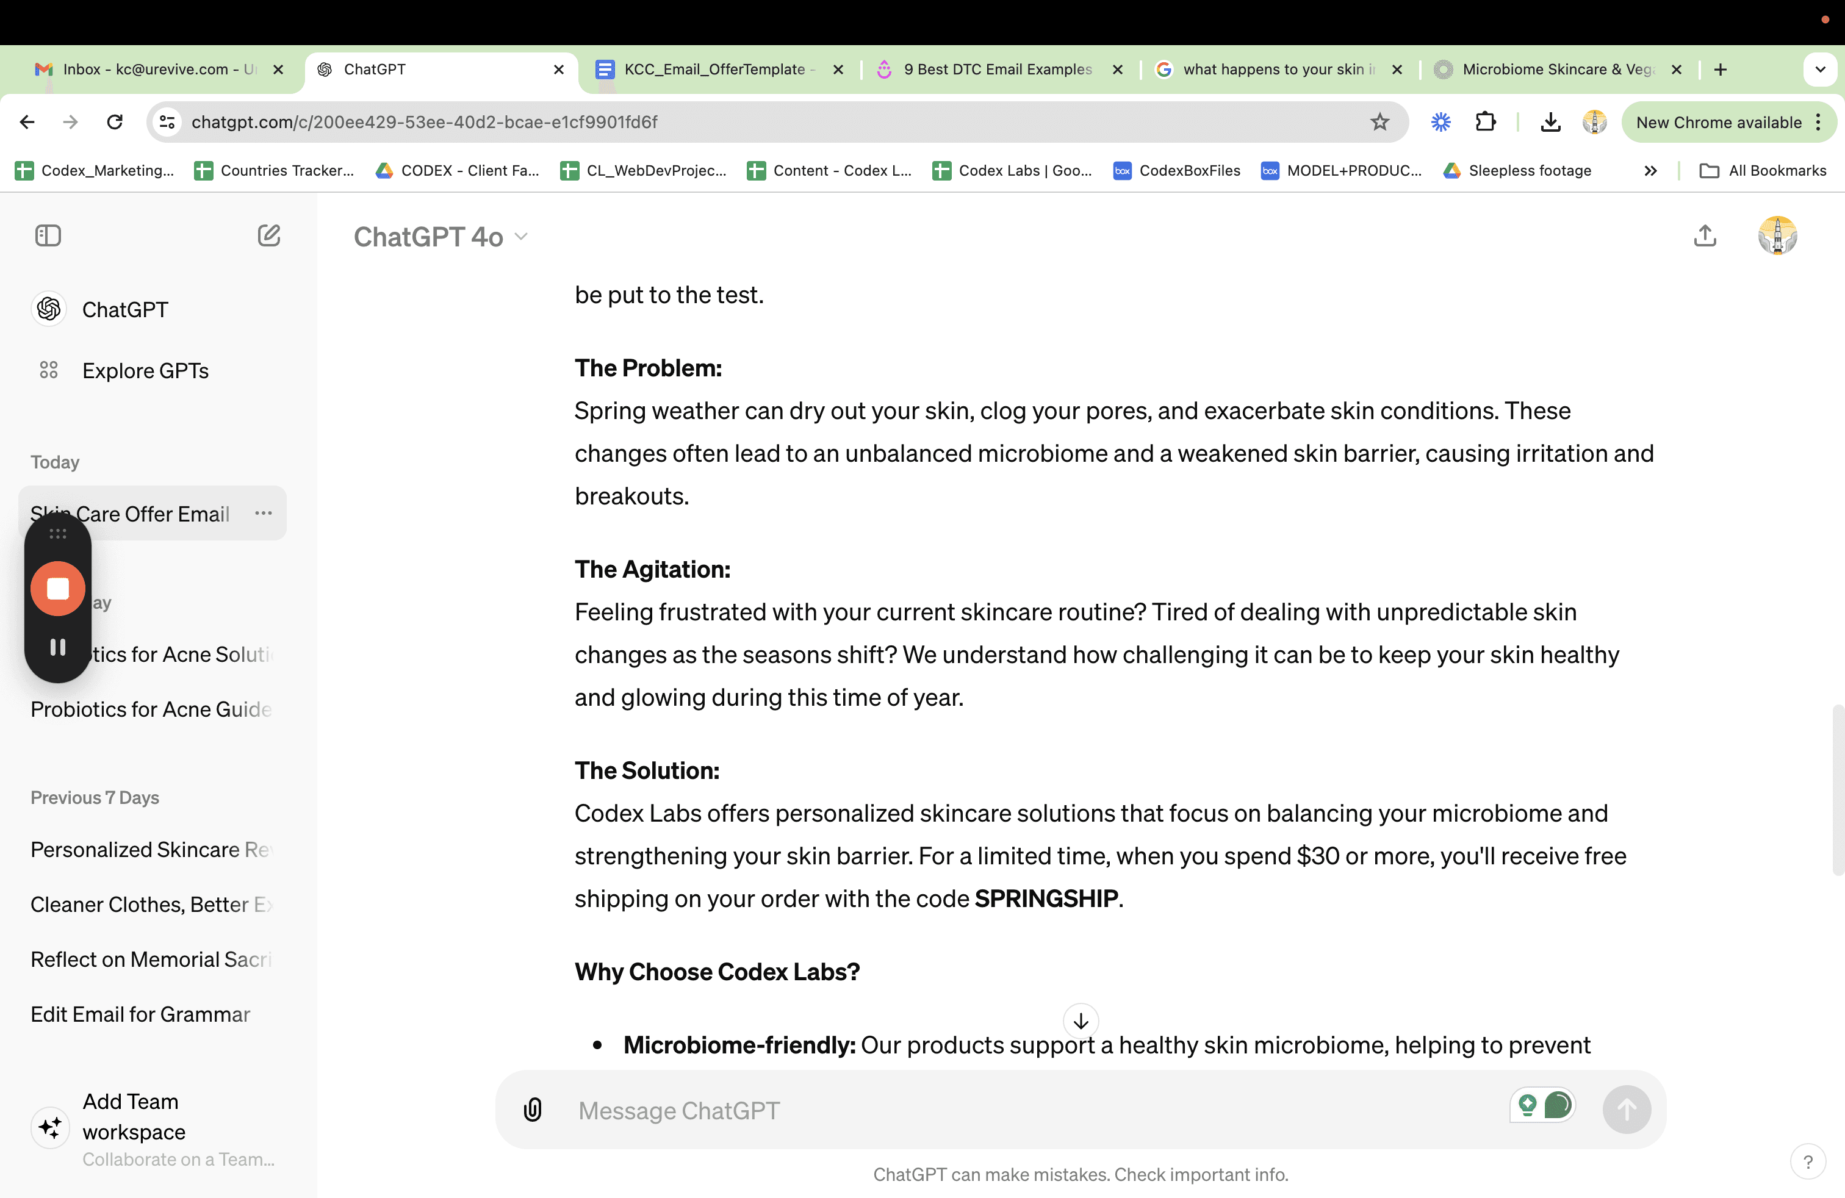Screen dimensions: 1845x1198
Task: Open Explore GPTs in sidebar
Action: coord(145,370)
